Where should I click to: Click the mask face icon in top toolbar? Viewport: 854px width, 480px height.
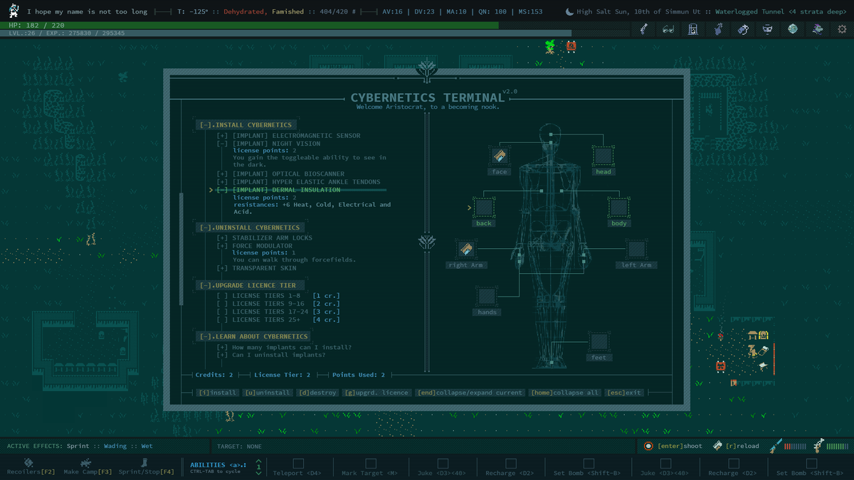tap(768, 29)
